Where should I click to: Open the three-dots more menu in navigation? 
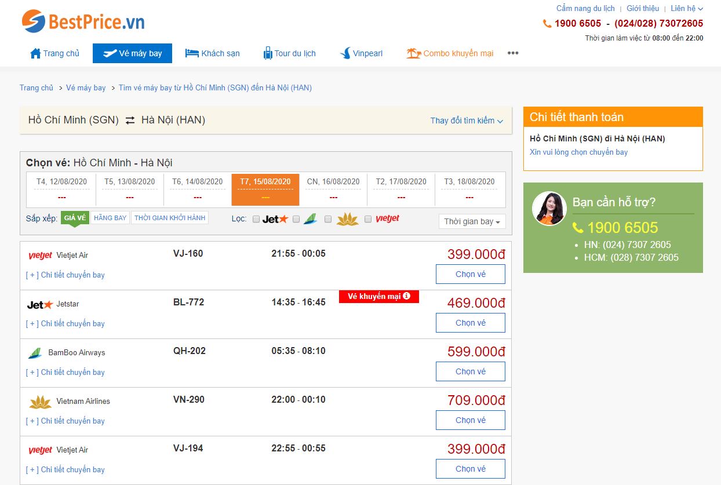(x=513, y=53)
